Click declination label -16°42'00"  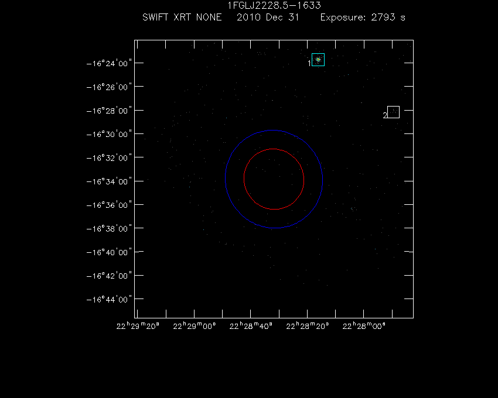109,276
